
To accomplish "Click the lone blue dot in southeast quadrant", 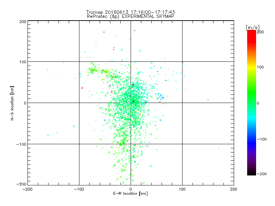I will coord(219,148).
